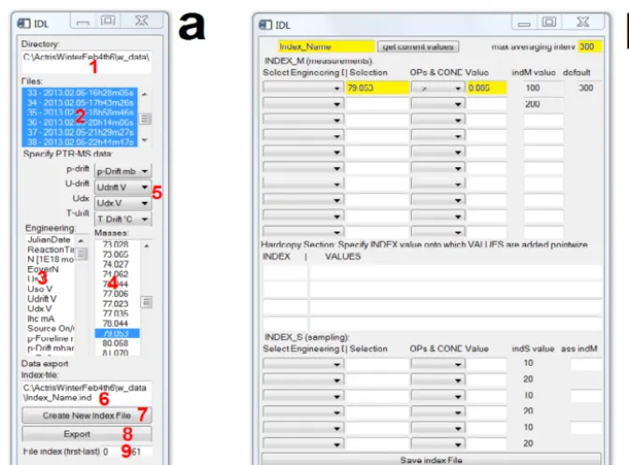This screenshot has width=629, height=465.
Task: Click the get current values button
Action: click(x=418, y=47)
